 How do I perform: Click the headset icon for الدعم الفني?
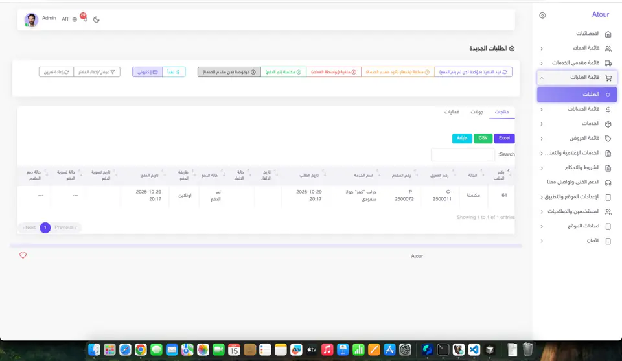608,183
